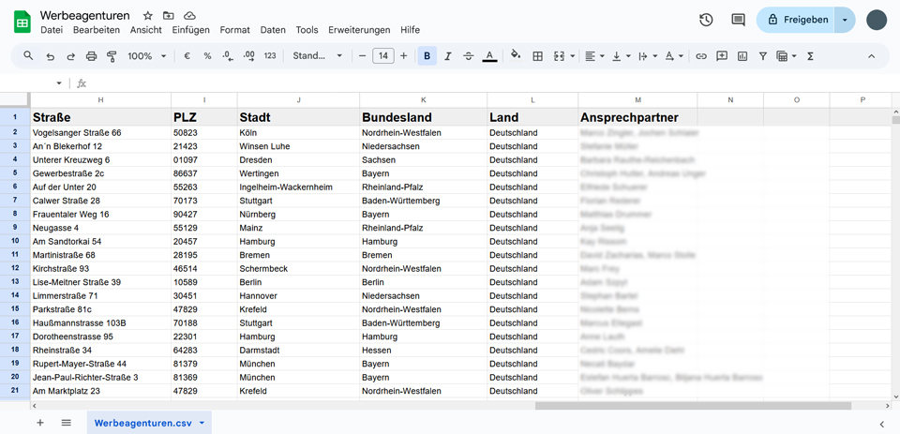900x434 pixels.
Task: Undo the last action
Action: pos(51,56)
